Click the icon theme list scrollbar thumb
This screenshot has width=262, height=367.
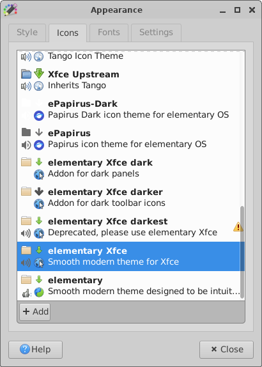tap(242, 252)
